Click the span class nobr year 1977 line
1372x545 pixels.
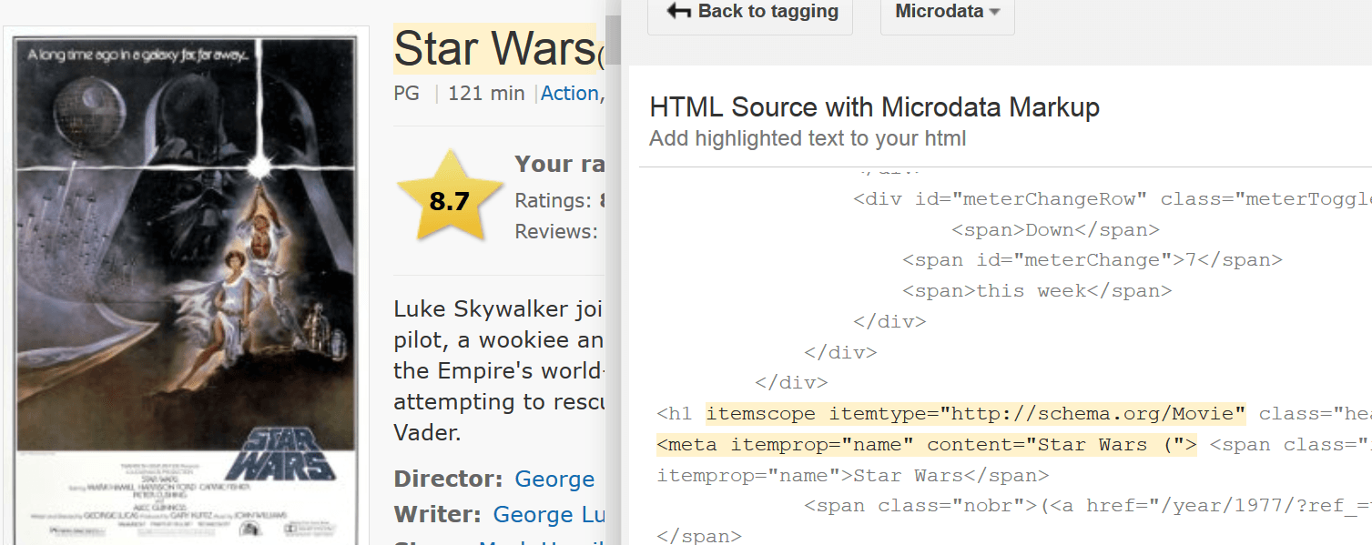click(x=1087, y=506)
